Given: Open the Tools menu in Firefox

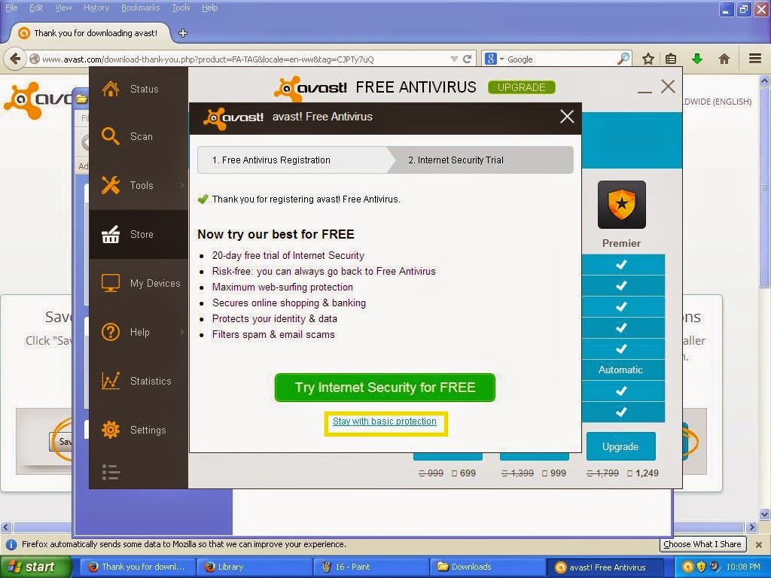Looking at the screenshot, I should tap(181, 8).
